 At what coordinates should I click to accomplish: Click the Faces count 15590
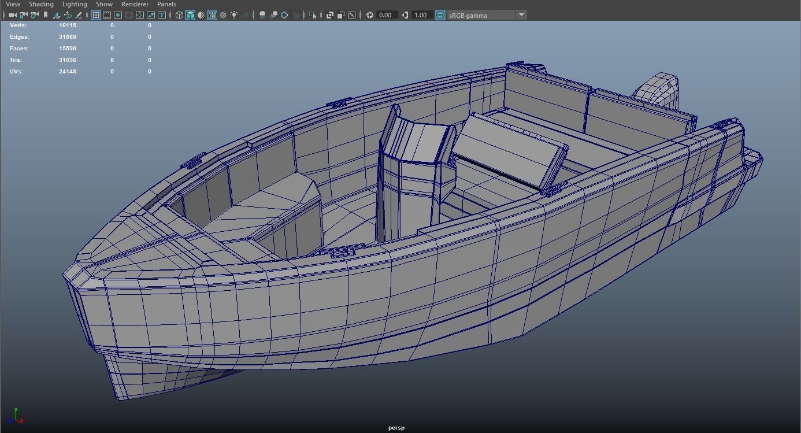[68, 49]
